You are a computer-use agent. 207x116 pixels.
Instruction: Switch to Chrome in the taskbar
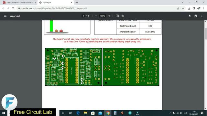point(108,113)
